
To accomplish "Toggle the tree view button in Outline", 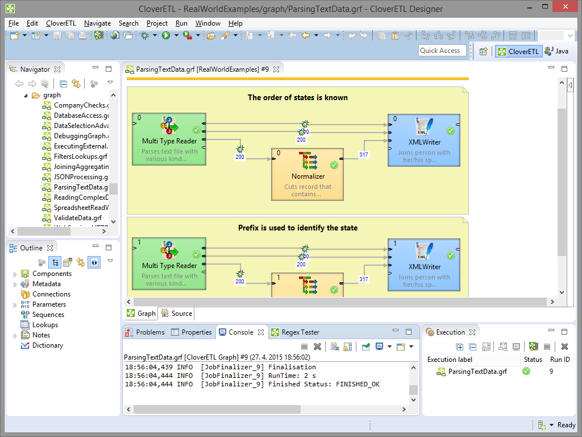I will pyautogui.click(x=55, y=262).
